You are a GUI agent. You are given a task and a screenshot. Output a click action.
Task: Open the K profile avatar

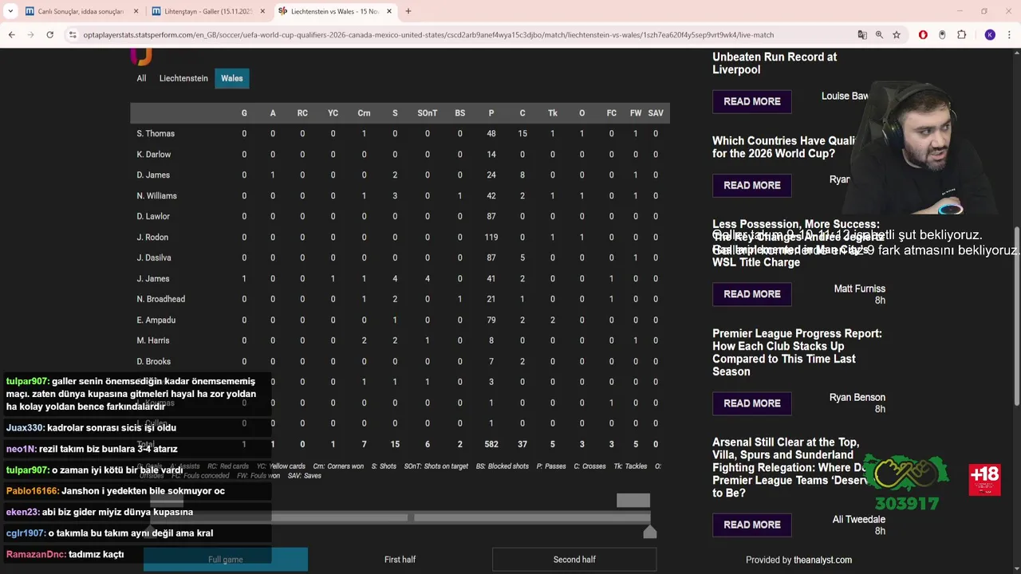(x=990, y=35)
